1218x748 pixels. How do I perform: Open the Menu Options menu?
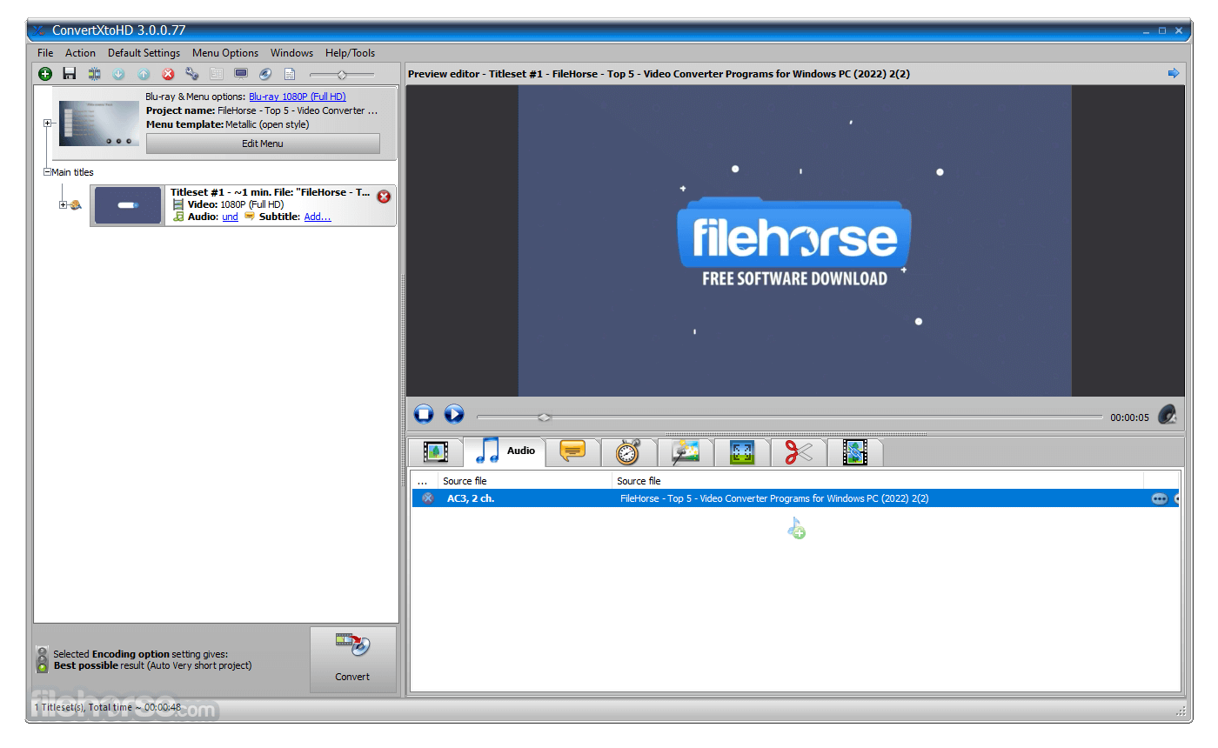tap(225, 53)
